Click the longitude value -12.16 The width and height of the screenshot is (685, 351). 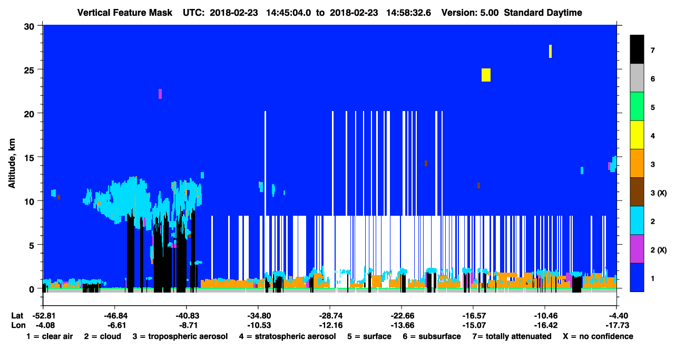[330, 325]
